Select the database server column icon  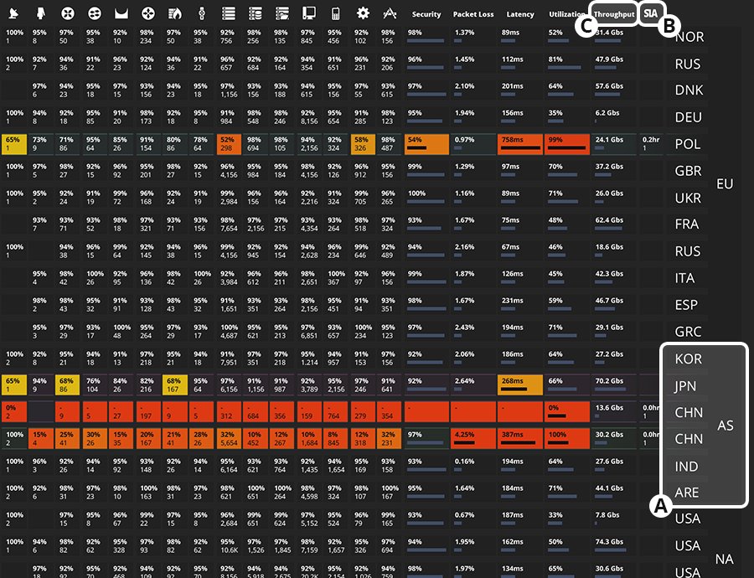[x=254, y=13]
